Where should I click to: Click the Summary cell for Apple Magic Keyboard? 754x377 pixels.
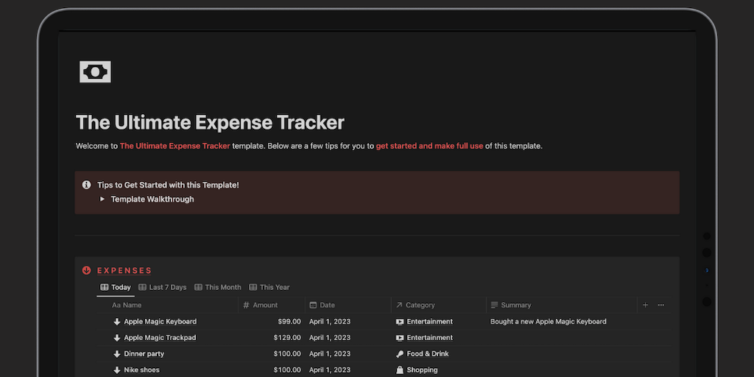[549, 322]
